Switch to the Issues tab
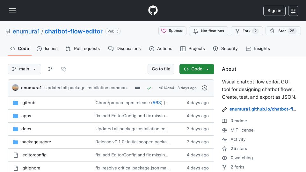306x172 pixels. click(x=47, y=48)
